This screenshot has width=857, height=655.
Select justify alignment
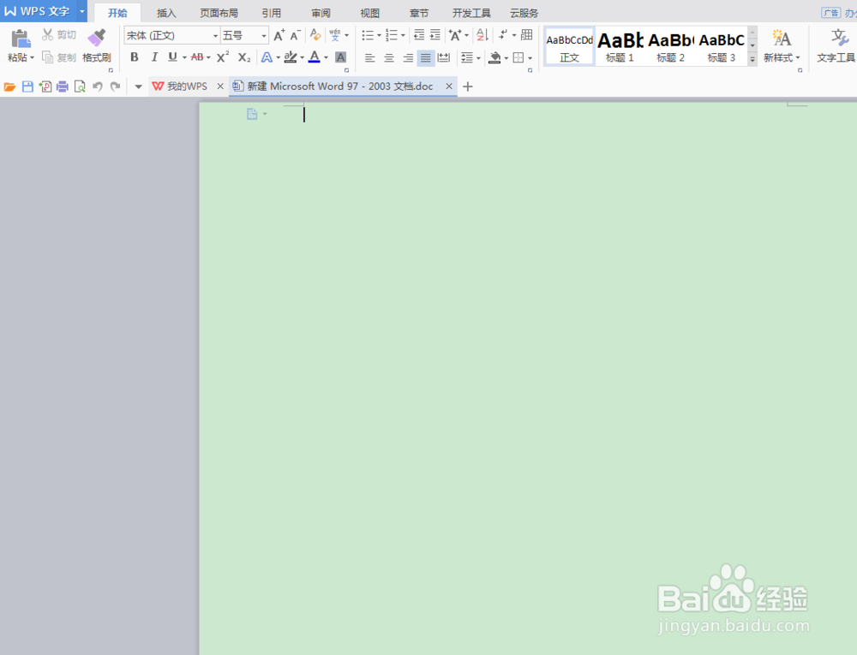coord(426,58)
